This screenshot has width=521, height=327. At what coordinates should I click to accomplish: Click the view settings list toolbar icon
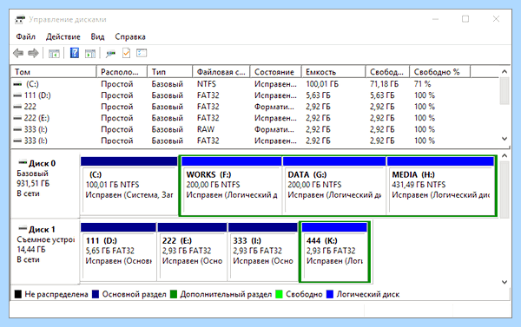(x=142, y=53)
